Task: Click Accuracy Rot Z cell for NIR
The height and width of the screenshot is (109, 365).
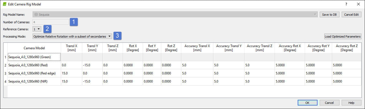Action: click(x=347, y=81)
